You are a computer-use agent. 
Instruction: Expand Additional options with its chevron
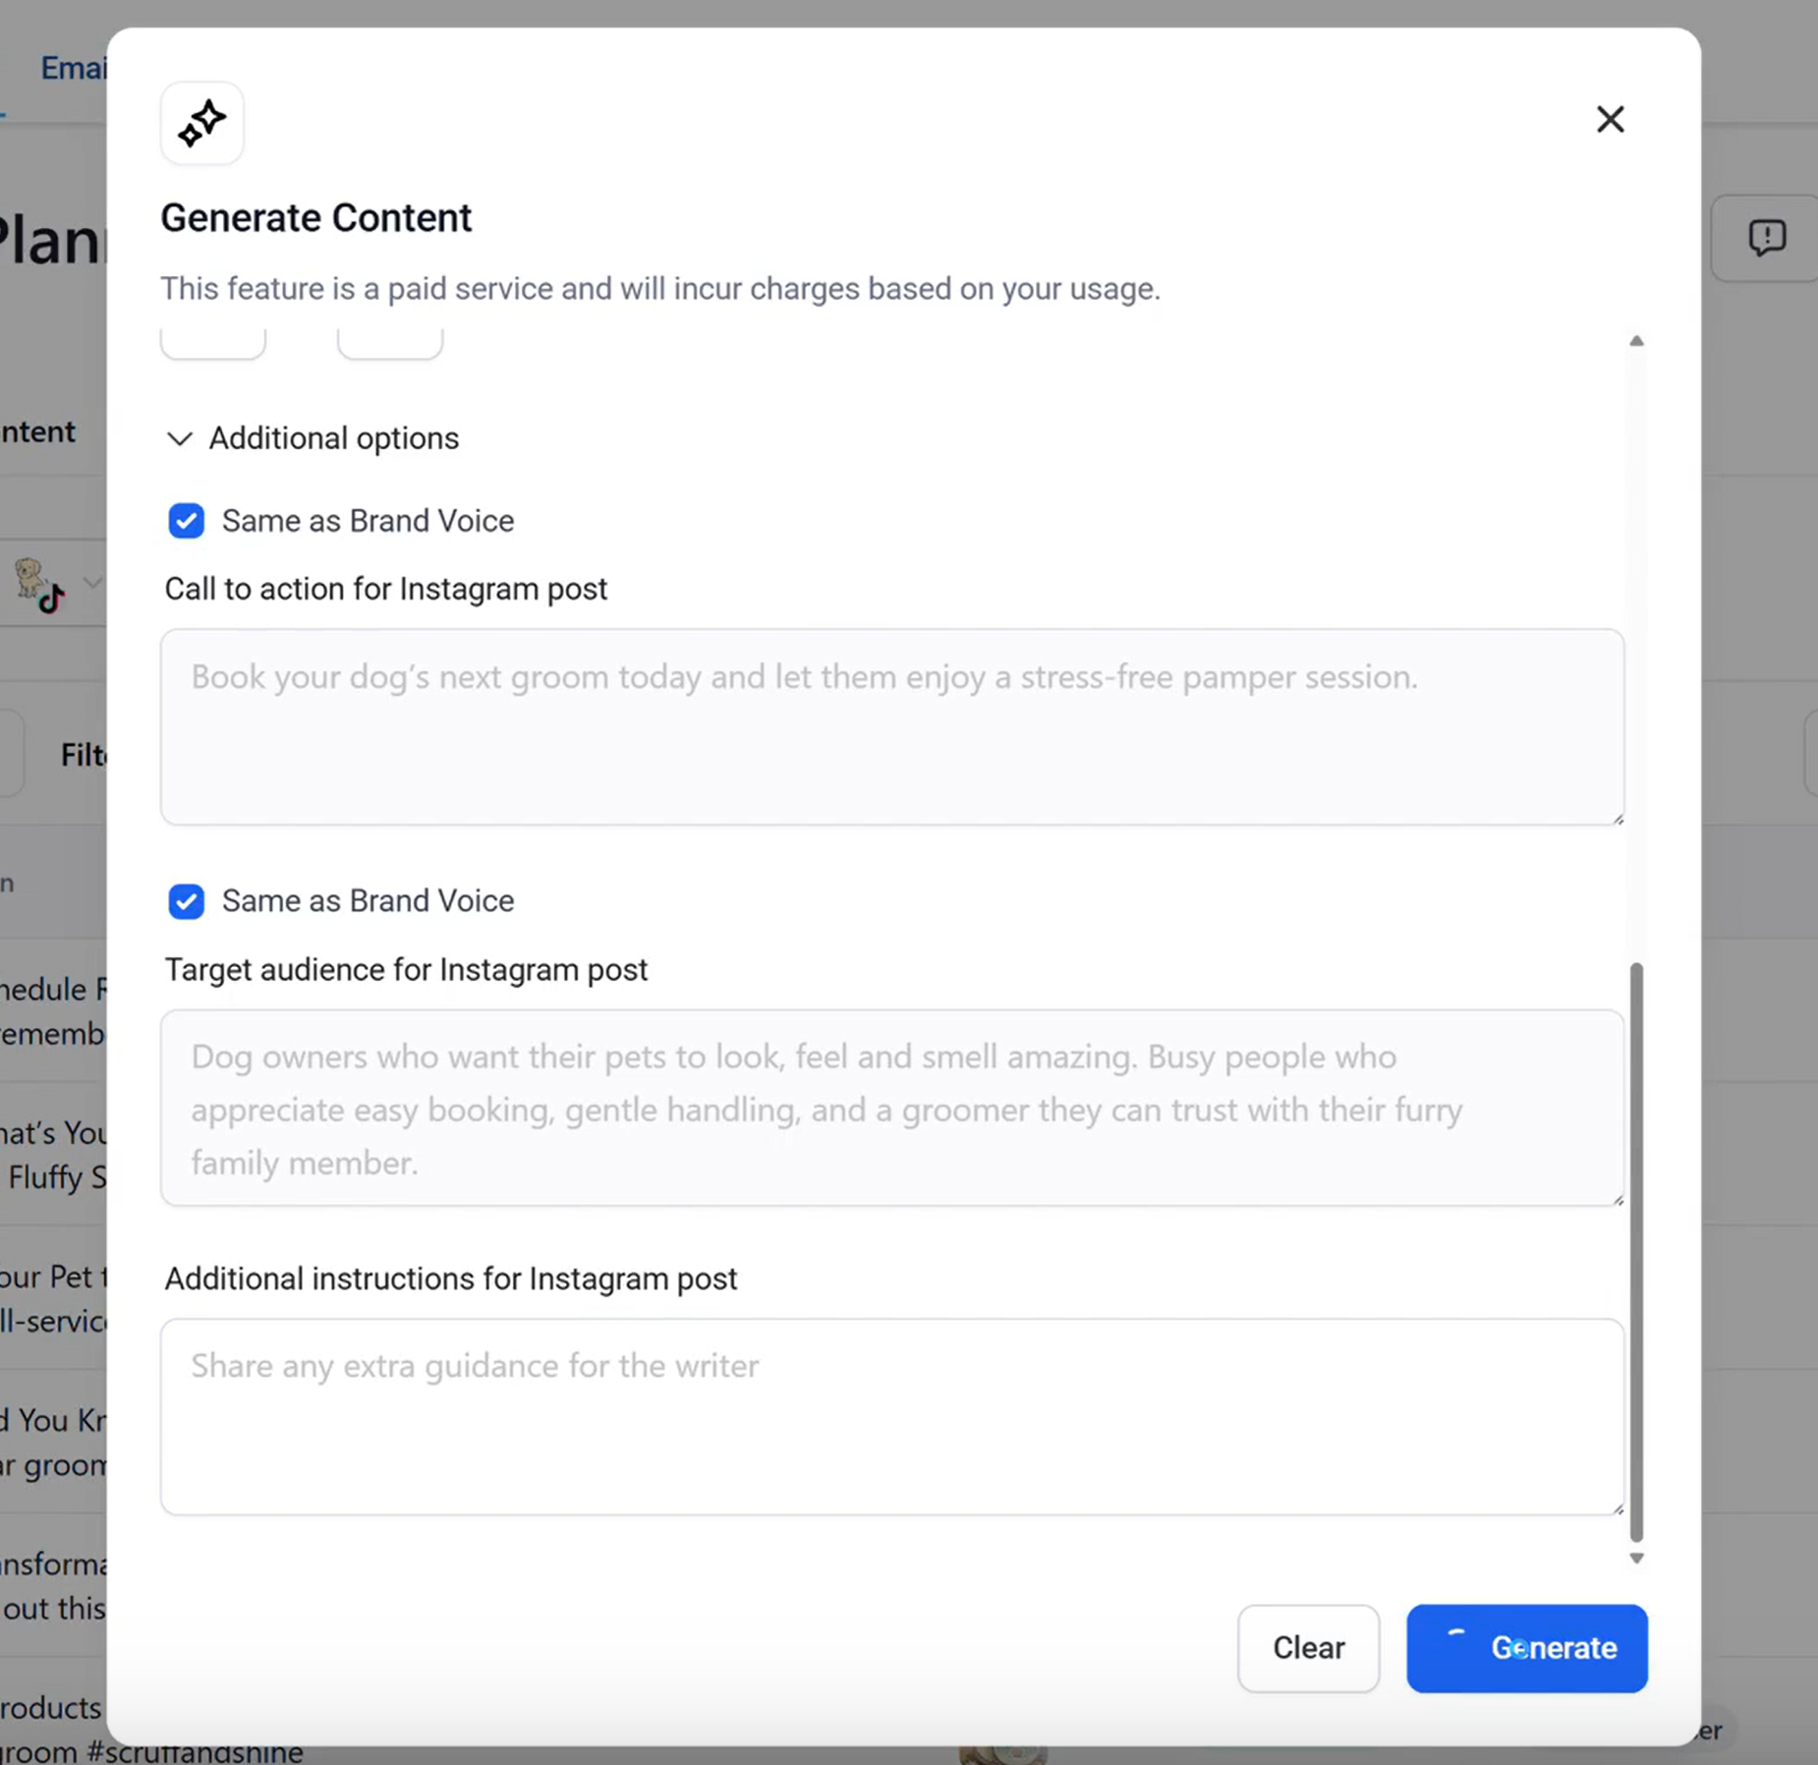click(x=180, y=439)
